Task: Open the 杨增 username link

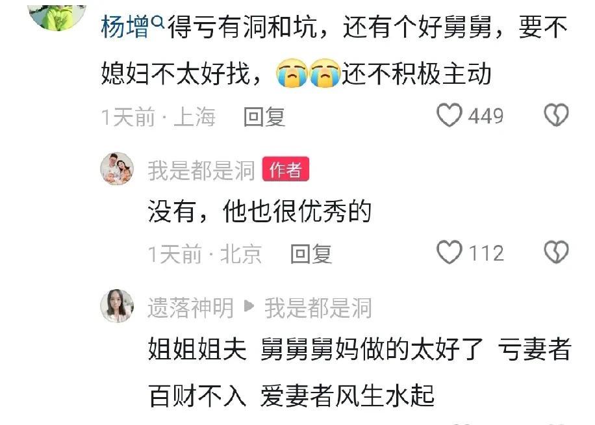Action: 125,27
